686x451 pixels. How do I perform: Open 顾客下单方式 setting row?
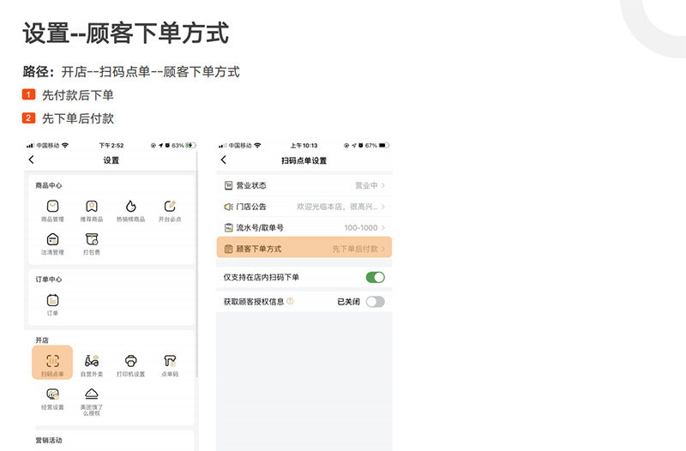point(304,248)
